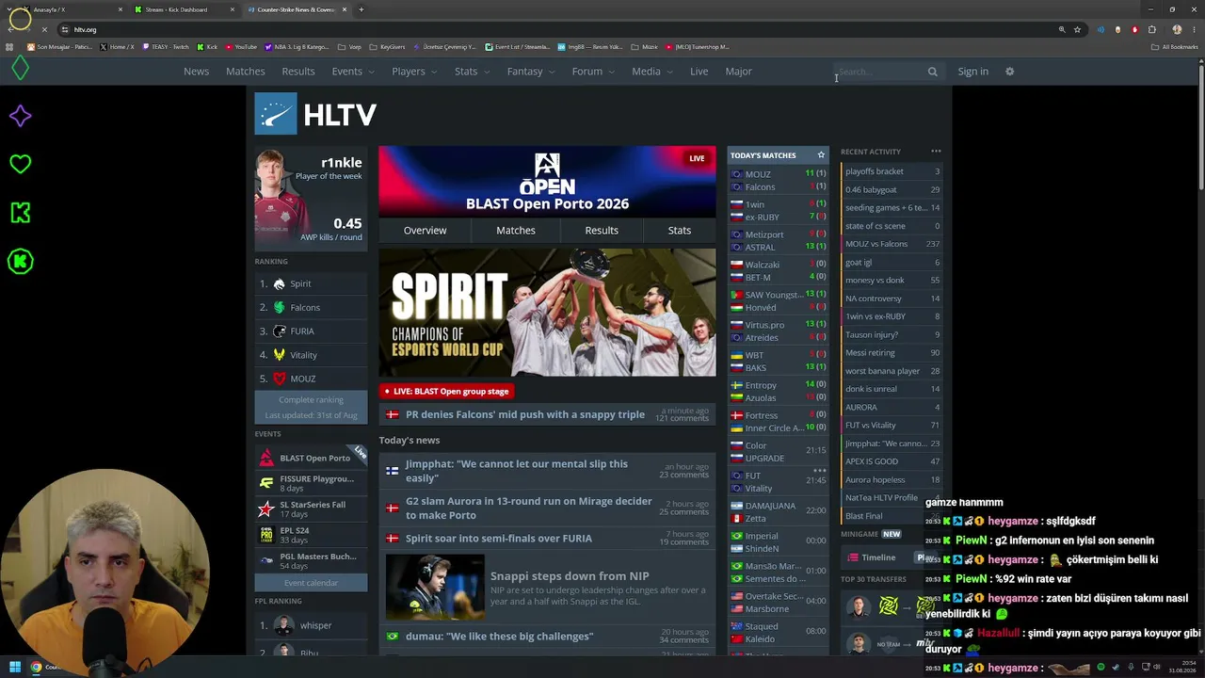Image resolution: width=1205 pixels, height=678 pixels.
Task: Open the Major nav item
Action: [x=738, y=72]
